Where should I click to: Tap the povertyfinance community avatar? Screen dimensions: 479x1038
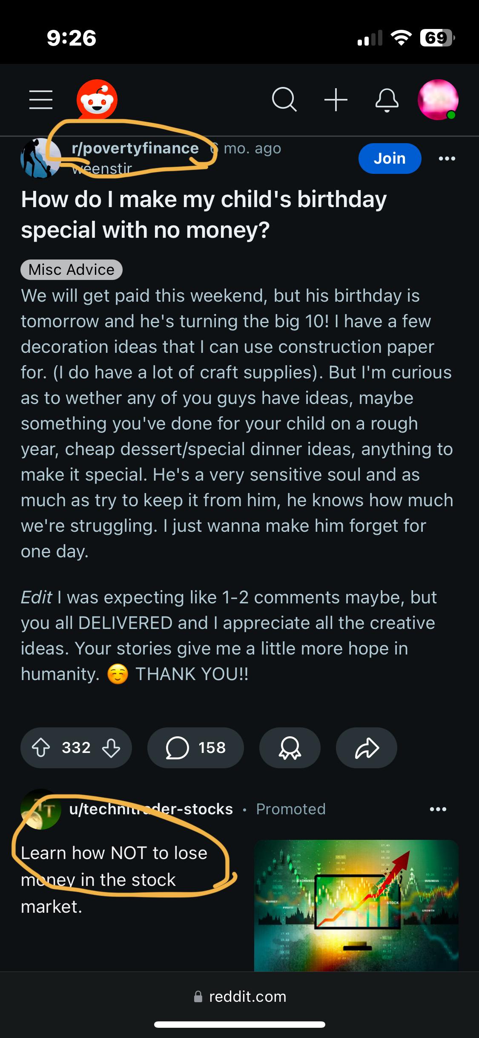click(x=41, y=158)
